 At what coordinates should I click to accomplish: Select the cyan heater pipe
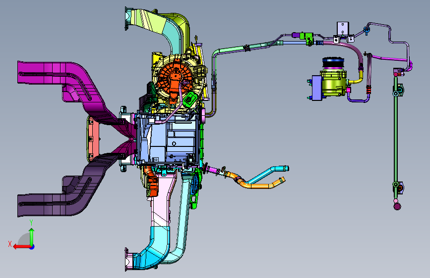point(267,174)
